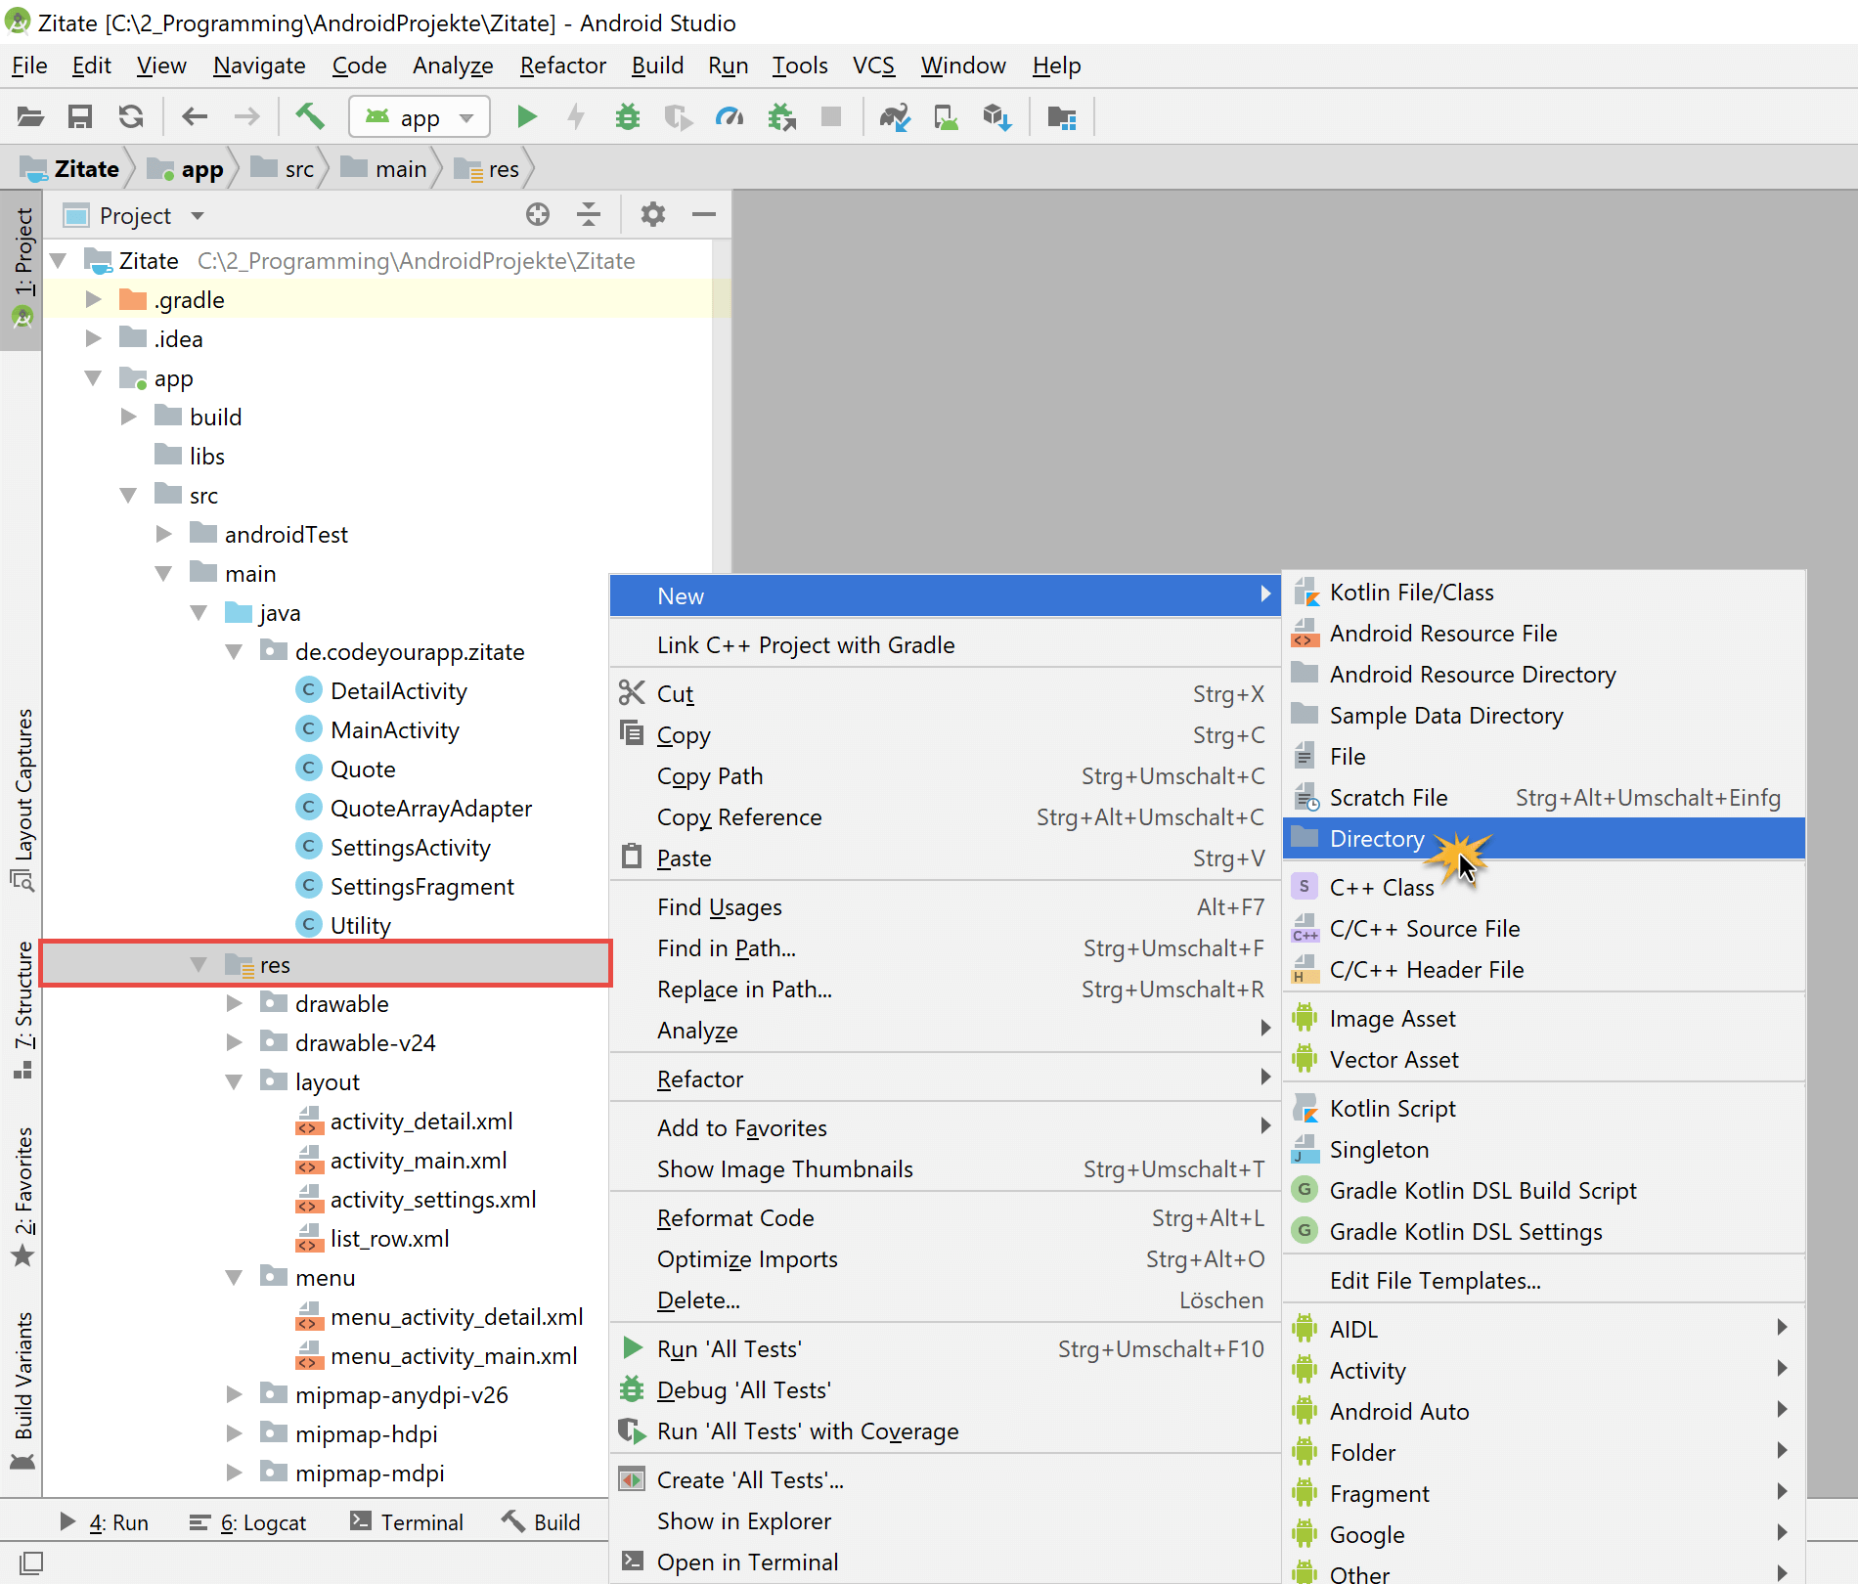
Task: Open the Refactor menu in menu bar
Action: click(x=563, y=66)
